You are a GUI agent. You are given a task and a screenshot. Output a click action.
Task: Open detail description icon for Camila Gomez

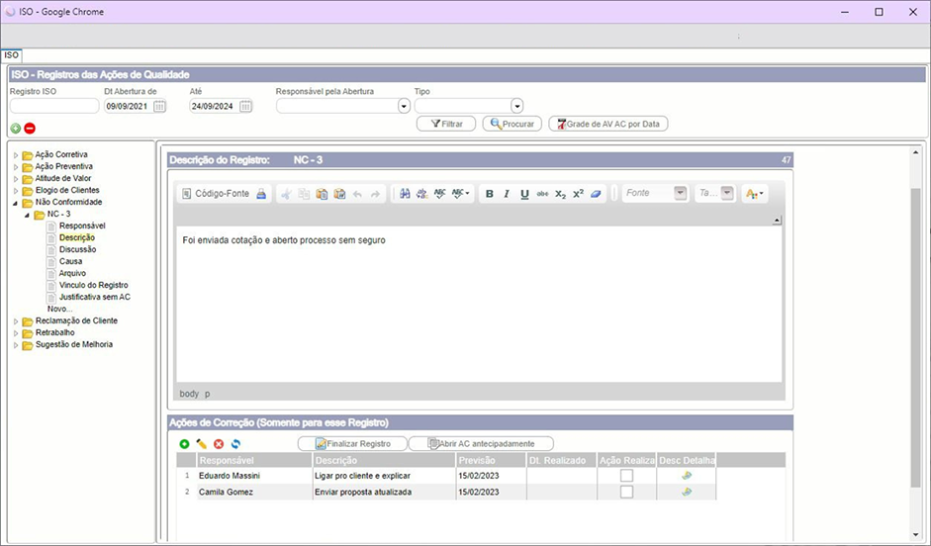click(687, 492)
